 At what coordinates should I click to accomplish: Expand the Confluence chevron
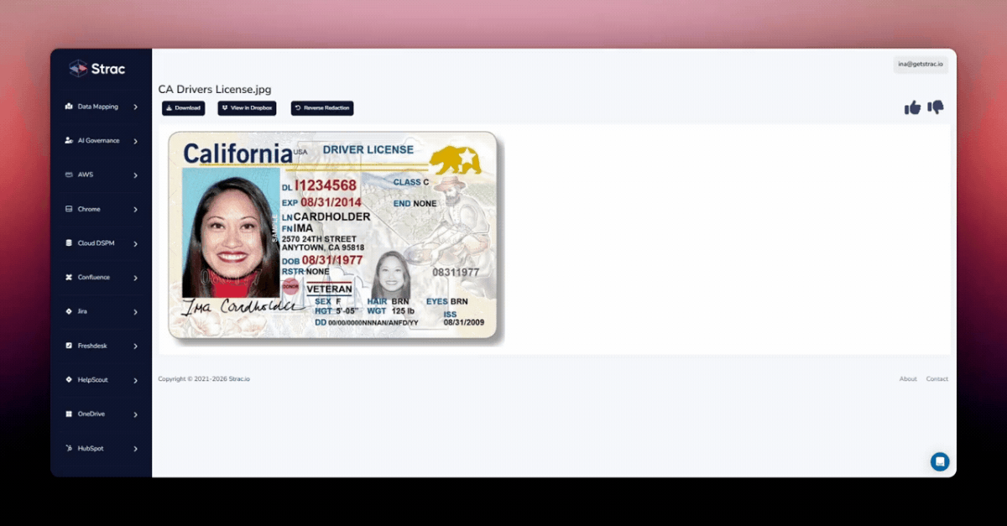[135, 278]
